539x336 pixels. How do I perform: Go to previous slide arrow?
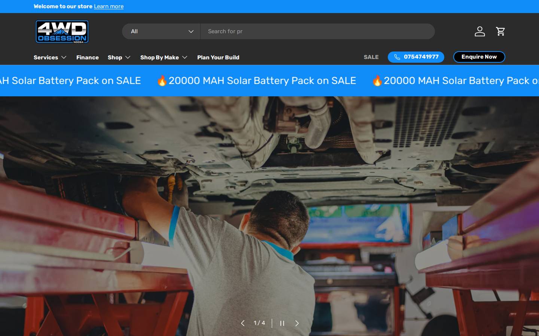pyautogui.click(x=243, y=323)
